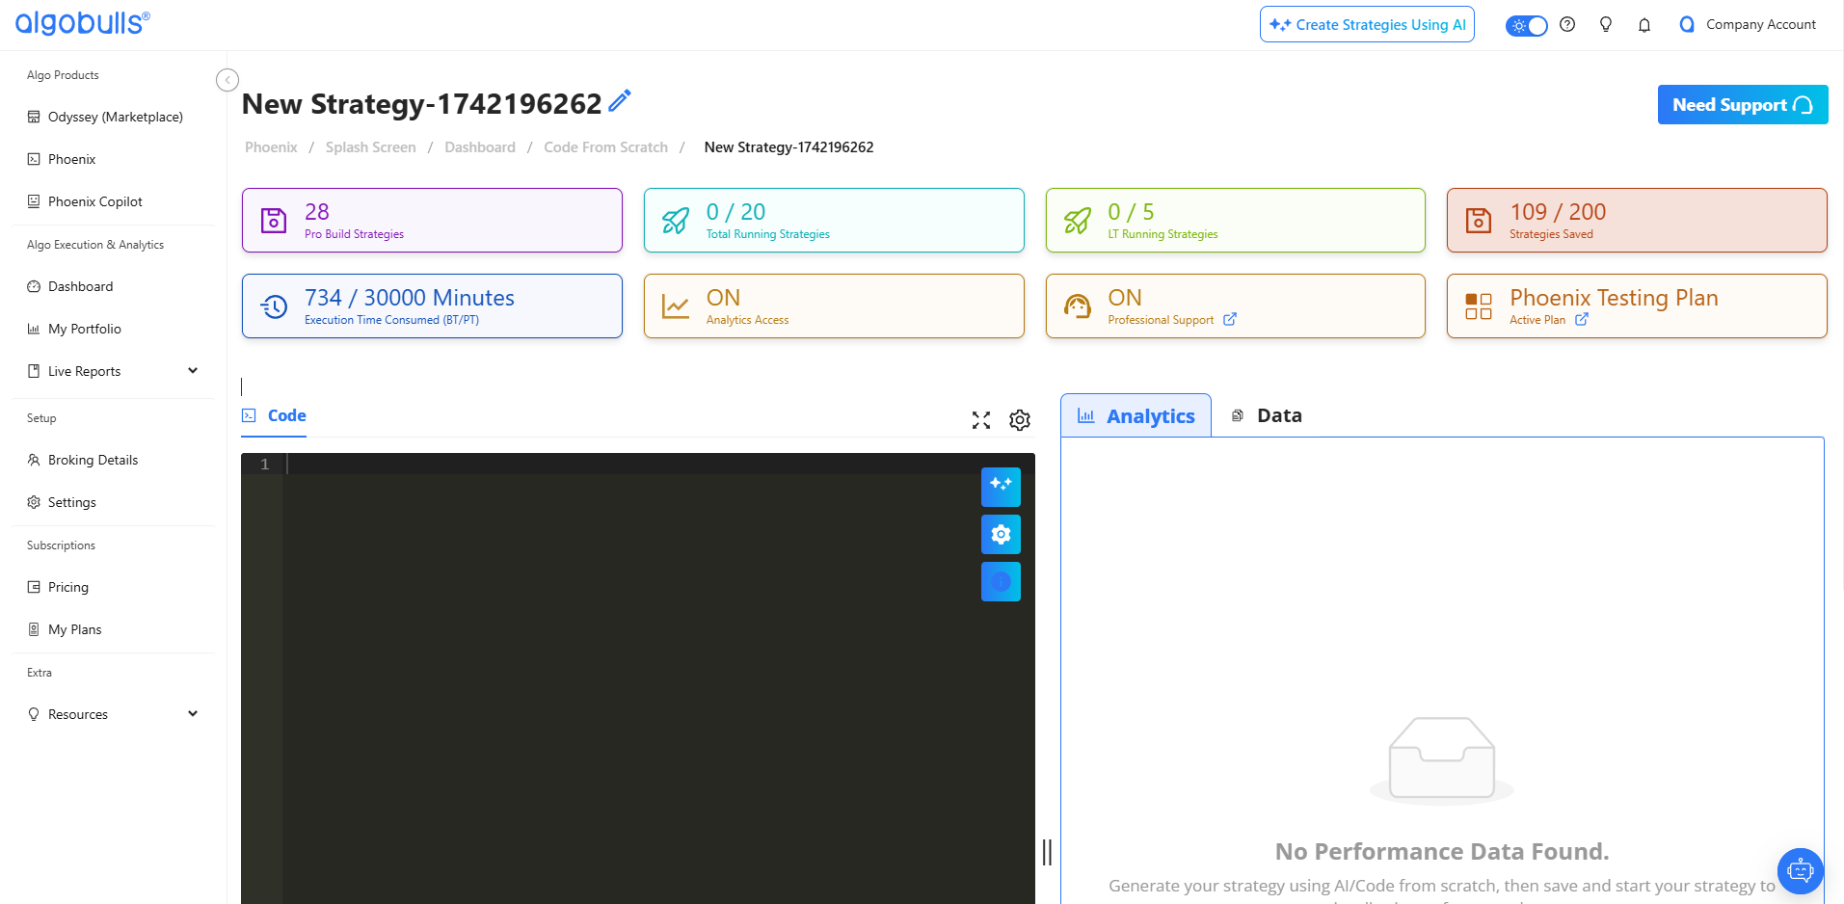Click Execution Time Consumed card
This screenshot has width=1844, height=904.
[x=432, y=306]
